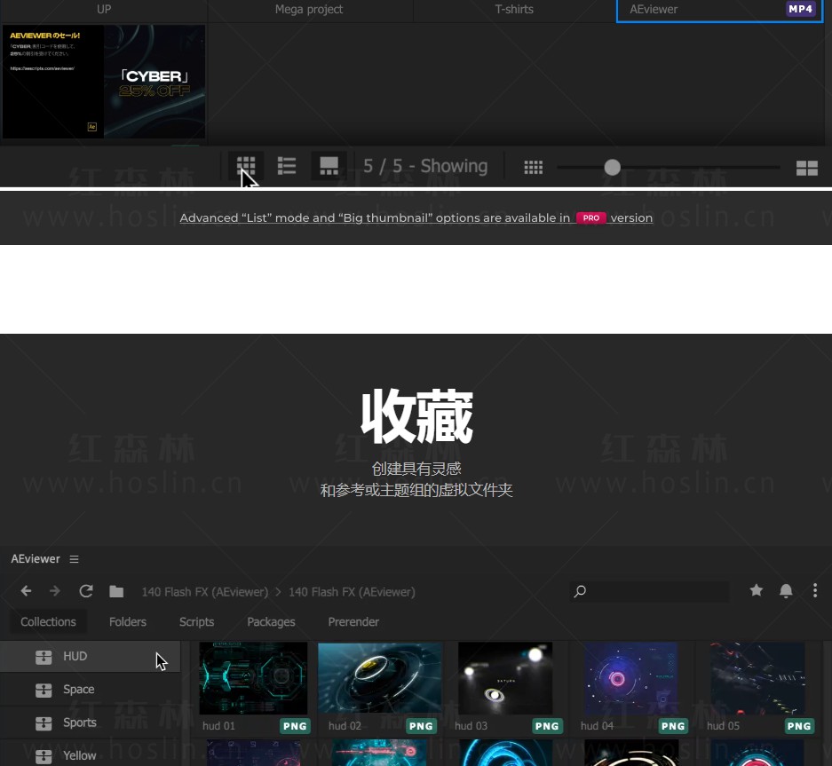Click the large thumbnails icon beside slider

806,168
